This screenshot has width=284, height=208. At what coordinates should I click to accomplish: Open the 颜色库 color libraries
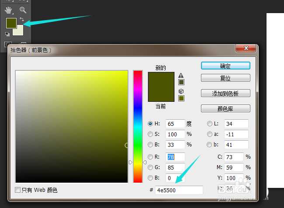coord(225,109)
